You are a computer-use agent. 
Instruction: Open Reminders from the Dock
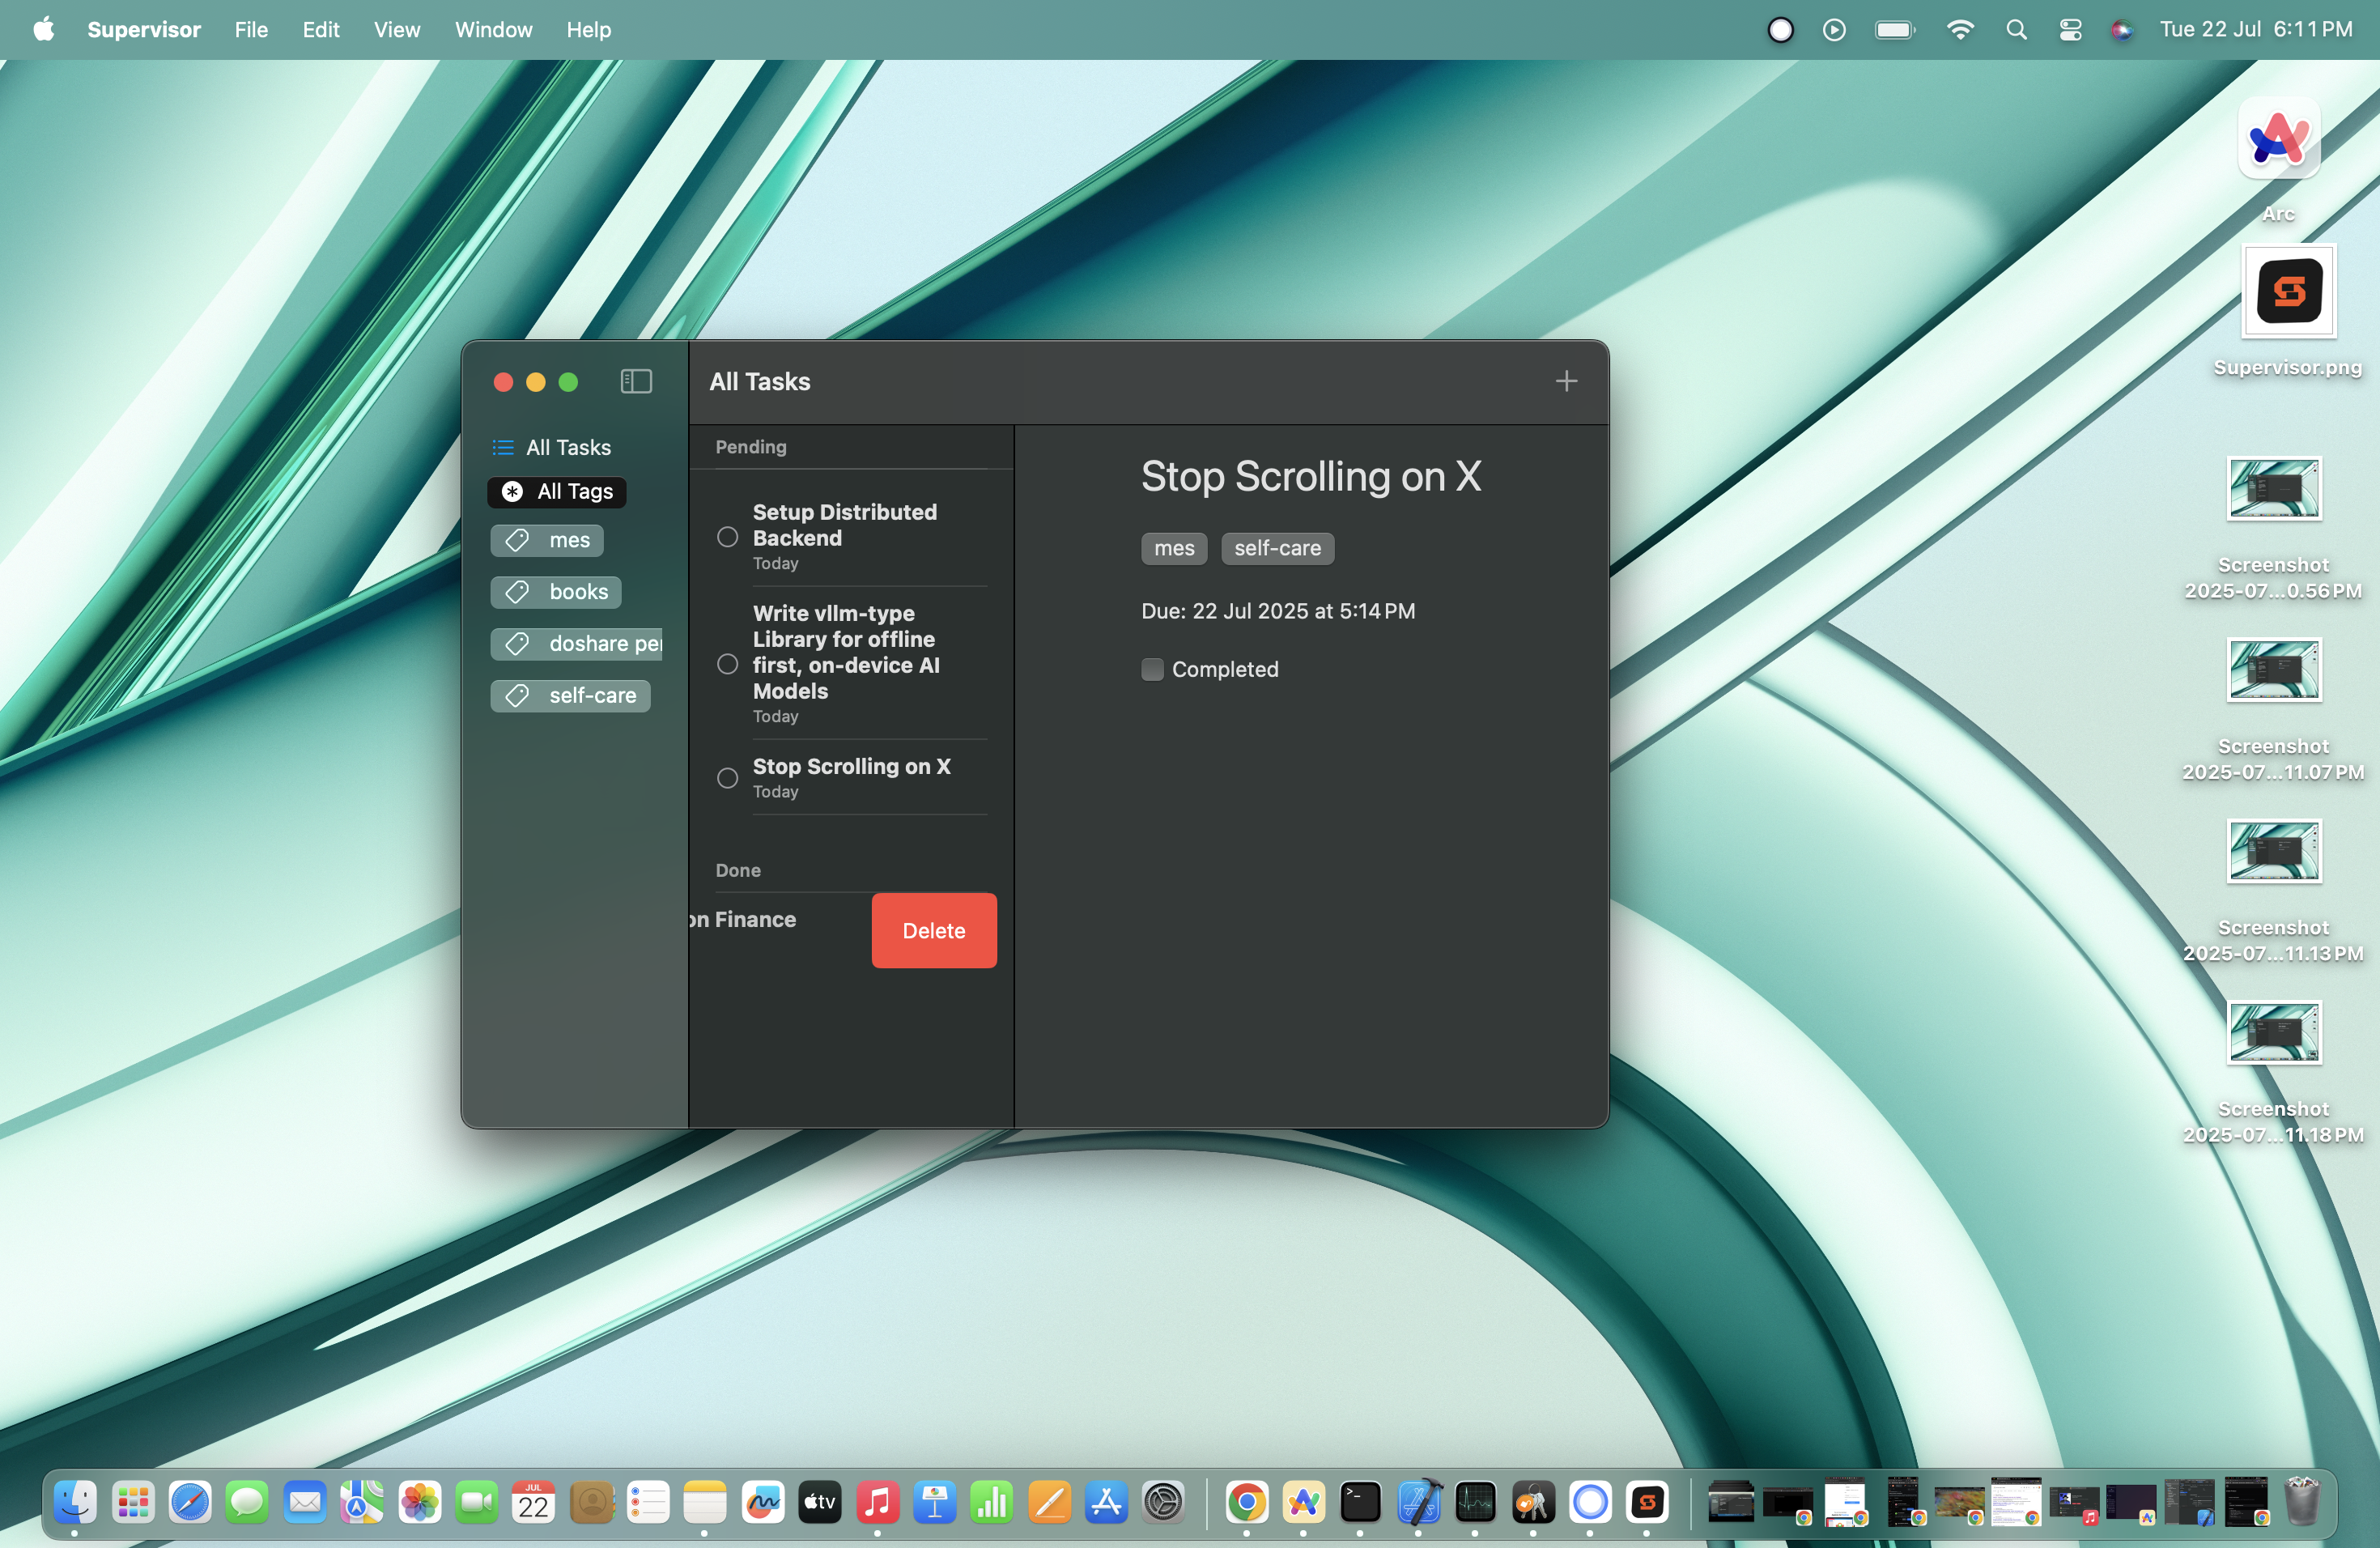pos(648,1502)
